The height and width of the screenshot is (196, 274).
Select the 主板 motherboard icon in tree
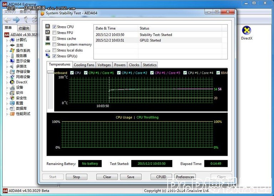pyautogui.click(x=12, y=45)
